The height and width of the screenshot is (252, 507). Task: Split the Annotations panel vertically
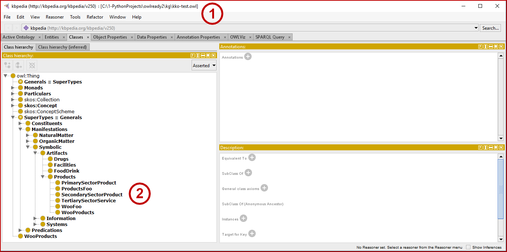pyautogui.click(x=486, y=47)
